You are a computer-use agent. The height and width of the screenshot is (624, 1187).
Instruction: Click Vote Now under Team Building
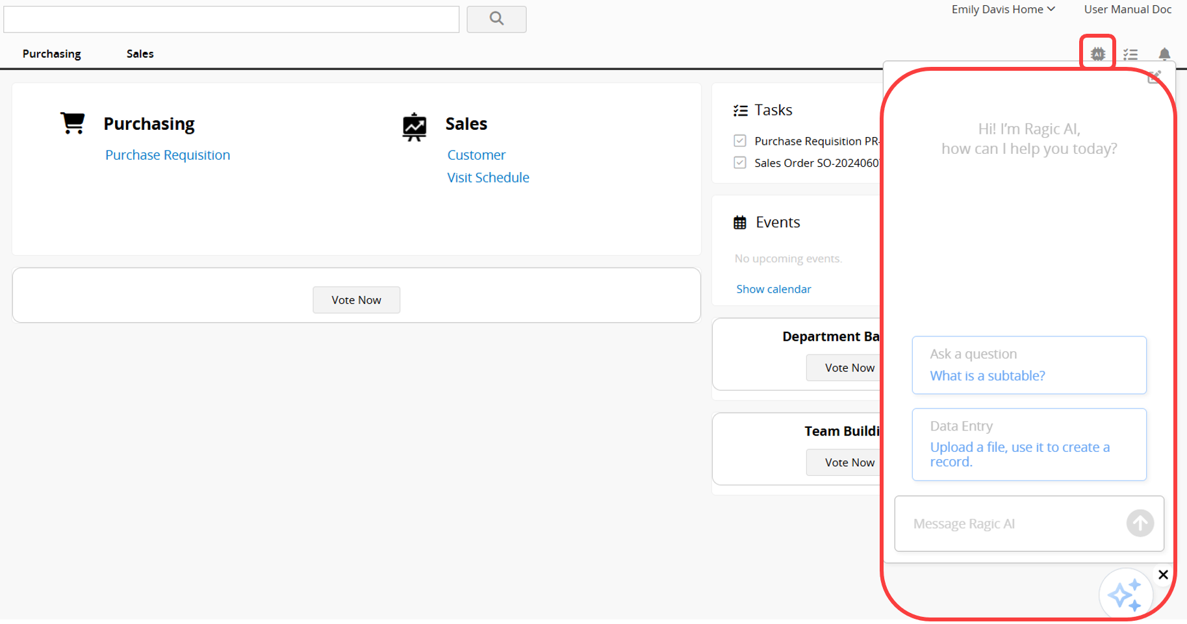(844, 462)
